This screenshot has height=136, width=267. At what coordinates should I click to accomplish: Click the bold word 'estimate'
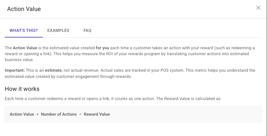tap(53, 71)
